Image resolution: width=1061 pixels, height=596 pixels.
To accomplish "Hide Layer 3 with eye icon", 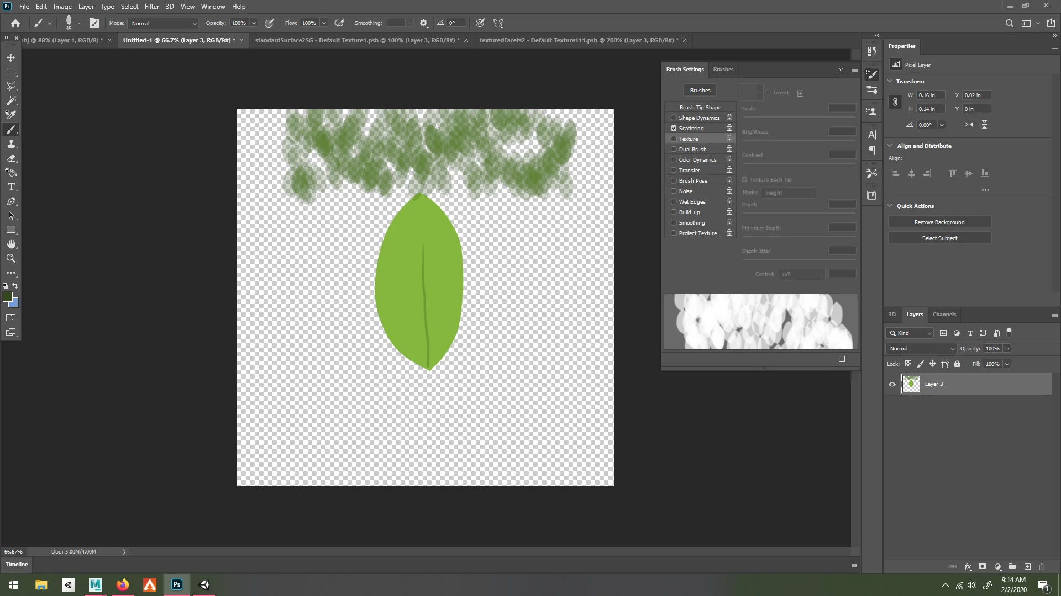I will (x=892, y=384).
